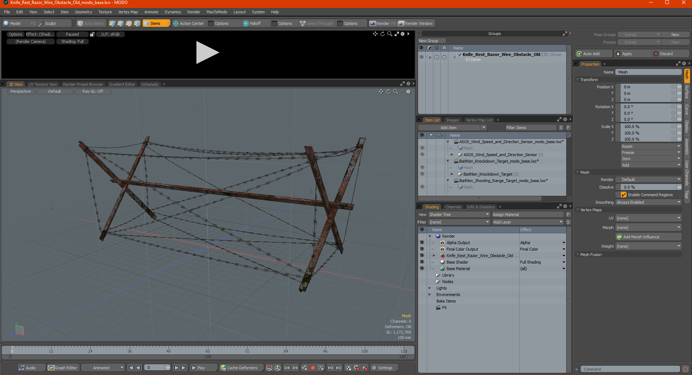
Task: Toggle visibility of ASOS_Wind_Speed_and_Direction_Sensor item
Action: click(422, 155)
